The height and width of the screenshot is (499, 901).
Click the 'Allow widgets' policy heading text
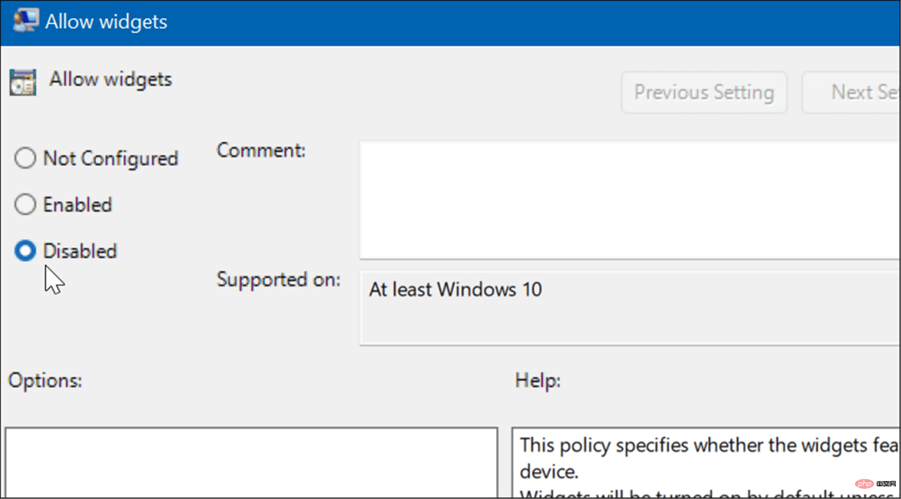110,80
